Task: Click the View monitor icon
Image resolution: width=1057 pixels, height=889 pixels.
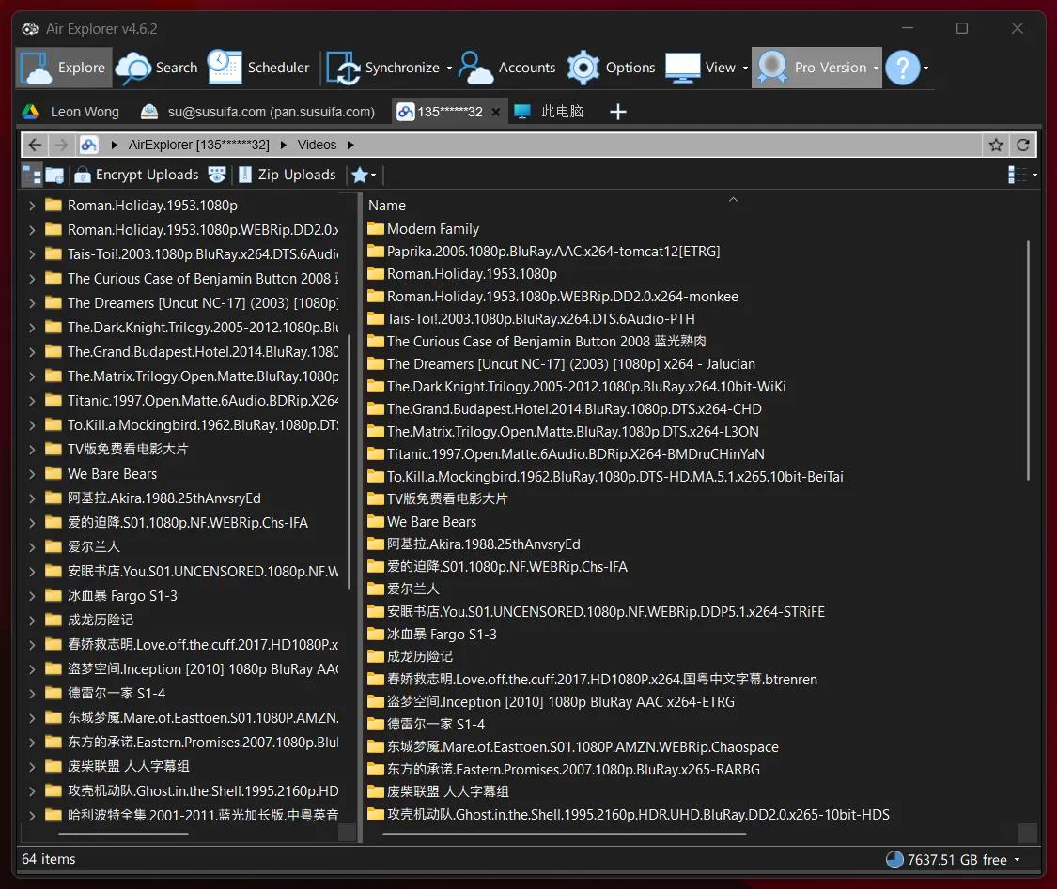Action: pos(682,68)
